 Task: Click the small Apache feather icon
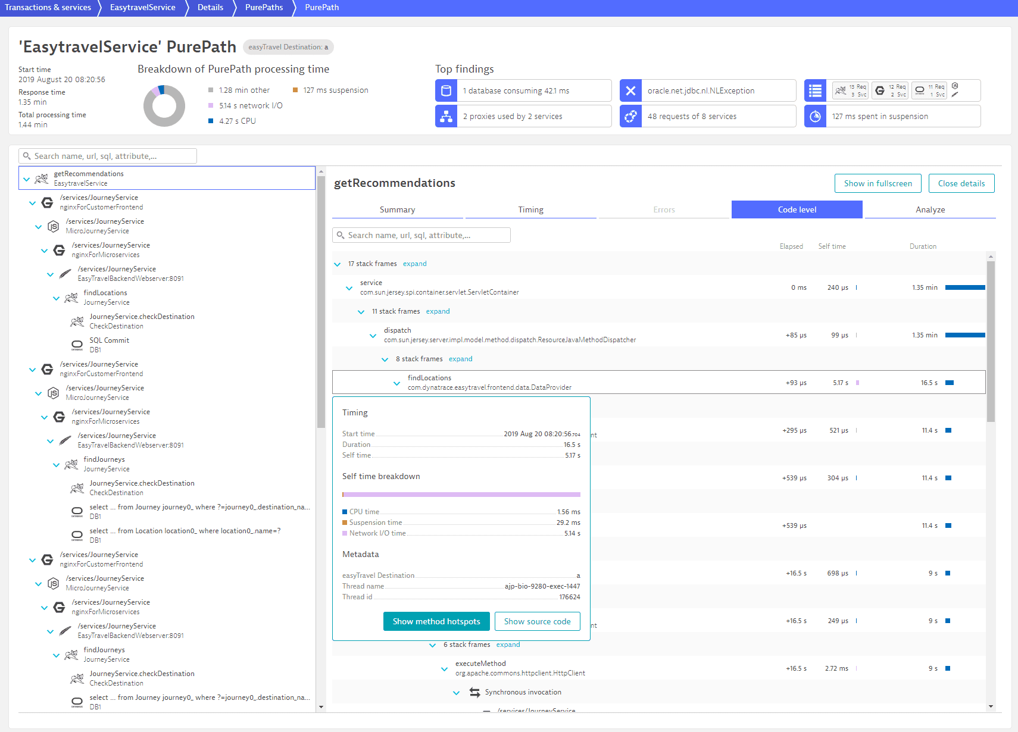click(x=955, y=94)
